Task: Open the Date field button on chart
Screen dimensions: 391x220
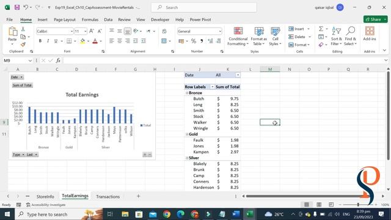Action: 17,77
